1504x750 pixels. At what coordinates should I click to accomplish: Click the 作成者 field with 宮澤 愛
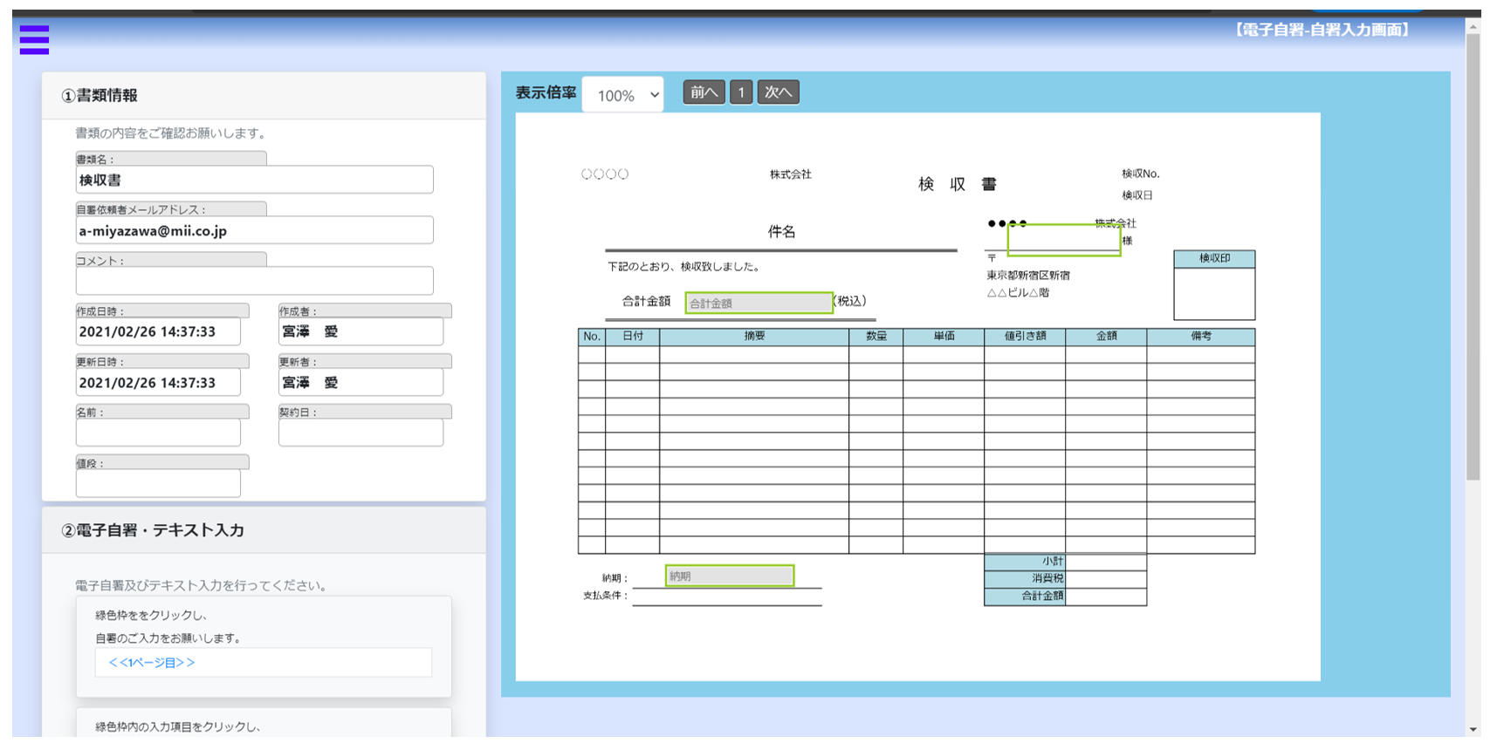[361, 331]
